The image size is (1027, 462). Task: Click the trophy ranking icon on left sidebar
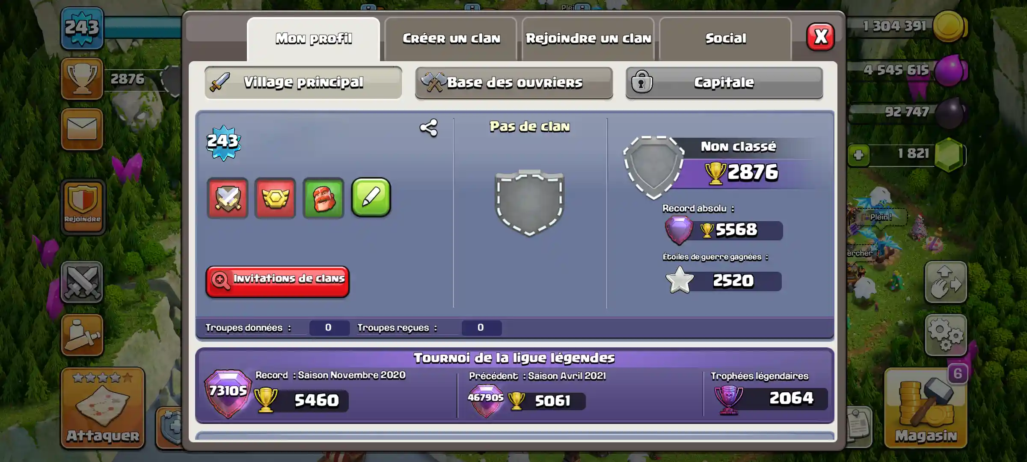pyautogui.click(x=82, y=79)
